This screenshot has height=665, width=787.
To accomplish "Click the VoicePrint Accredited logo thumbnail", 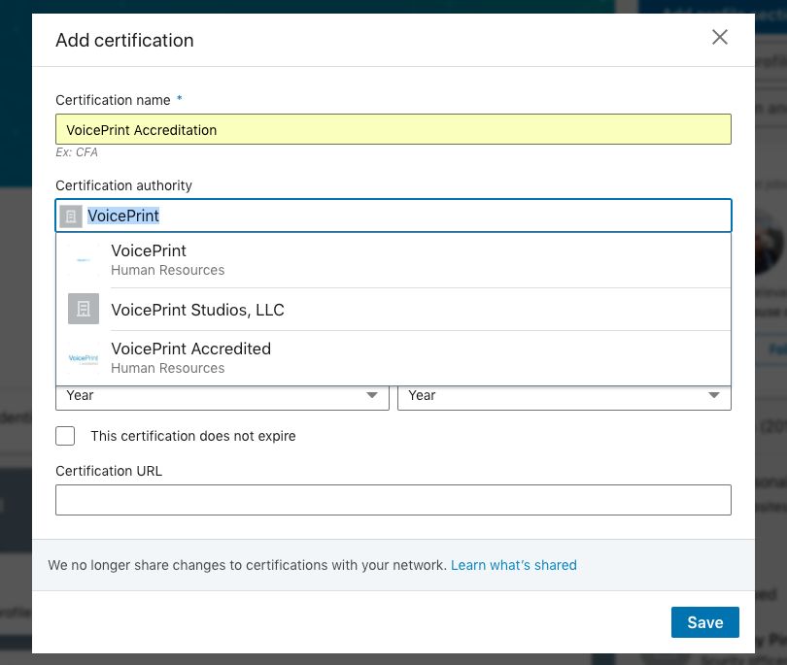I will (84, 358).
